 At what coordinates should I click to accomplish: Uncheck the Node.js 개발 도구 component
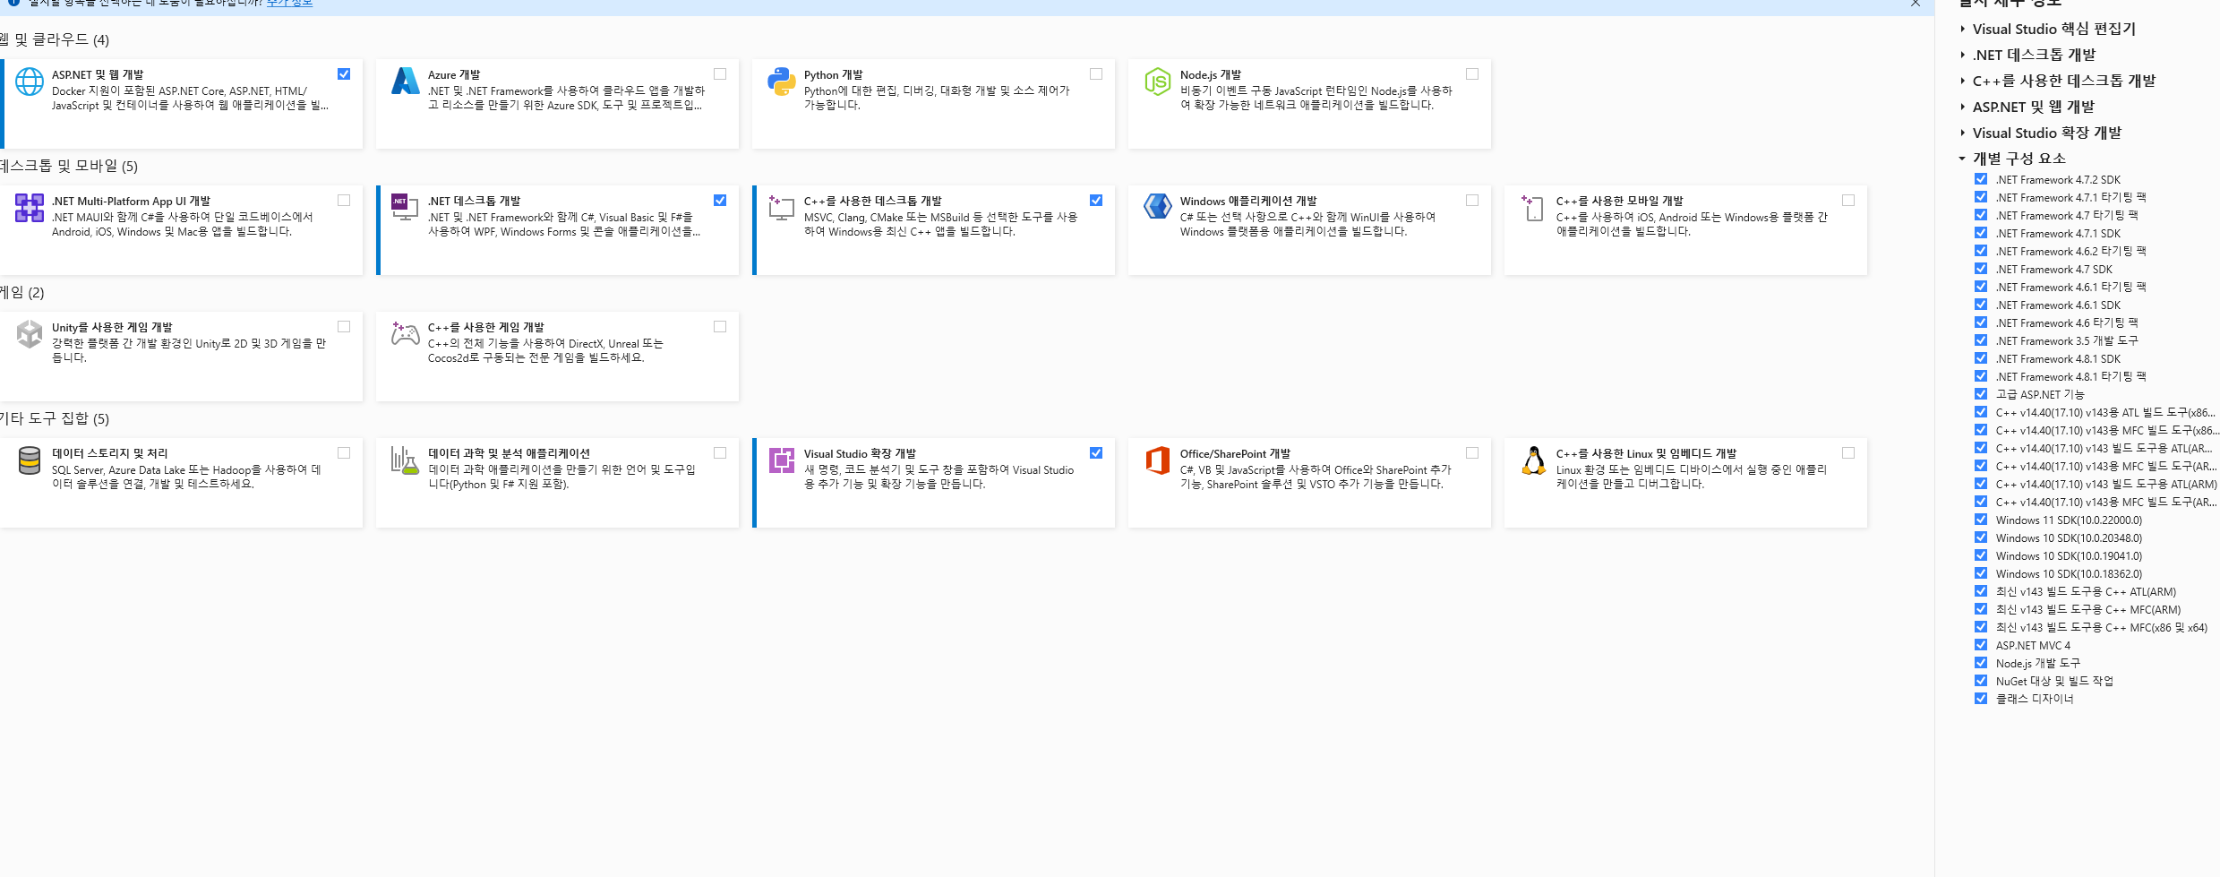(x=1980, y=662)
